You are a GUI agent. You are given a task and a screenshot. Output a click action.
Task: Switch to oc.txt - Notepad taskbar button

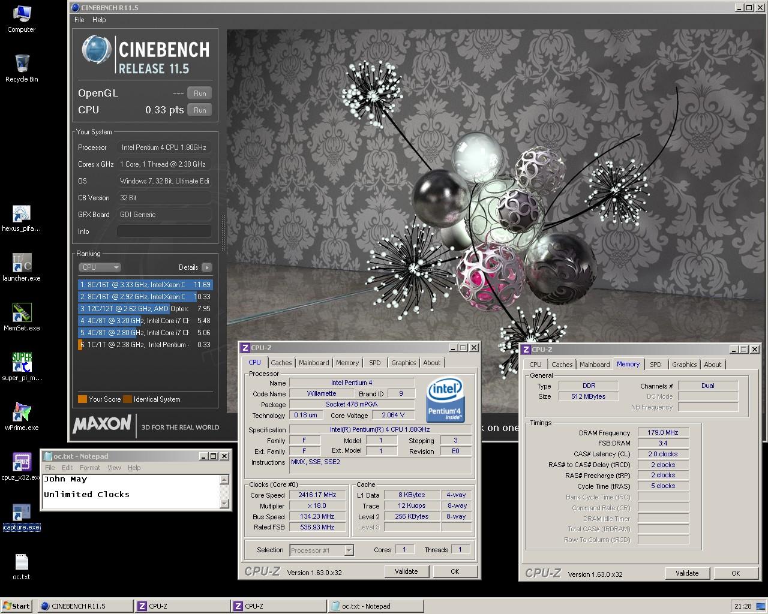point(376,606)
